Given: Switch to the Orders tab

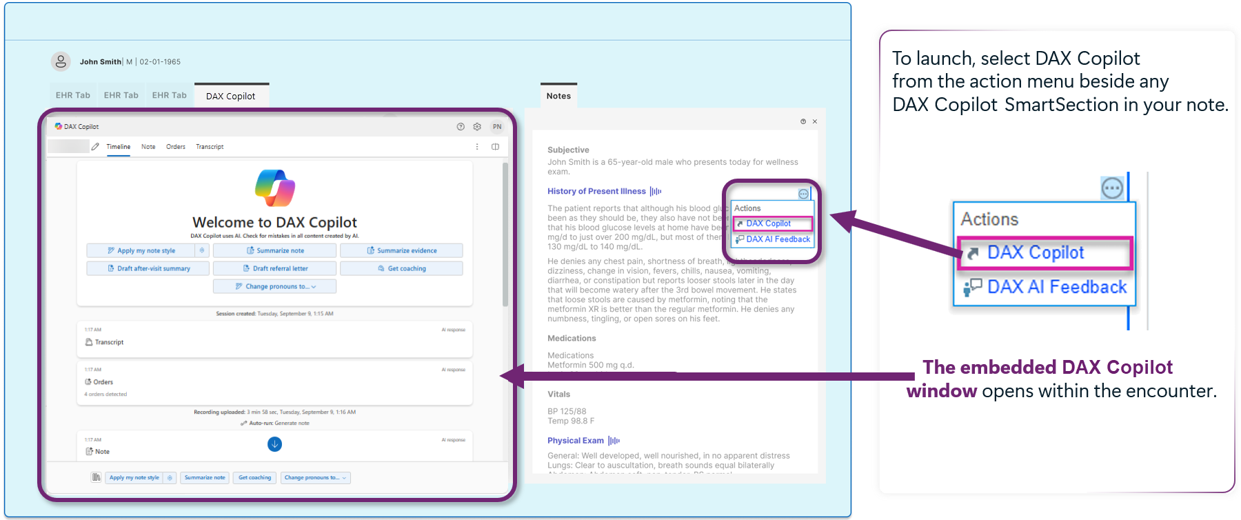Looking at the screenshot, I should (175, 147).
